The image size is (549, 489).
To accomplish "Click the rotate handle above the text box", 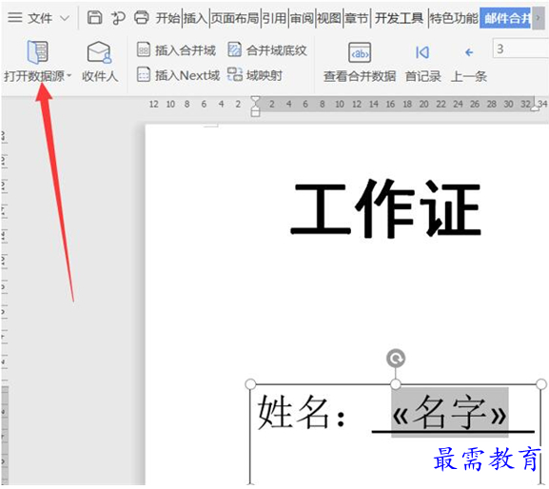I will pyautogui.click(x=396, y=359).
